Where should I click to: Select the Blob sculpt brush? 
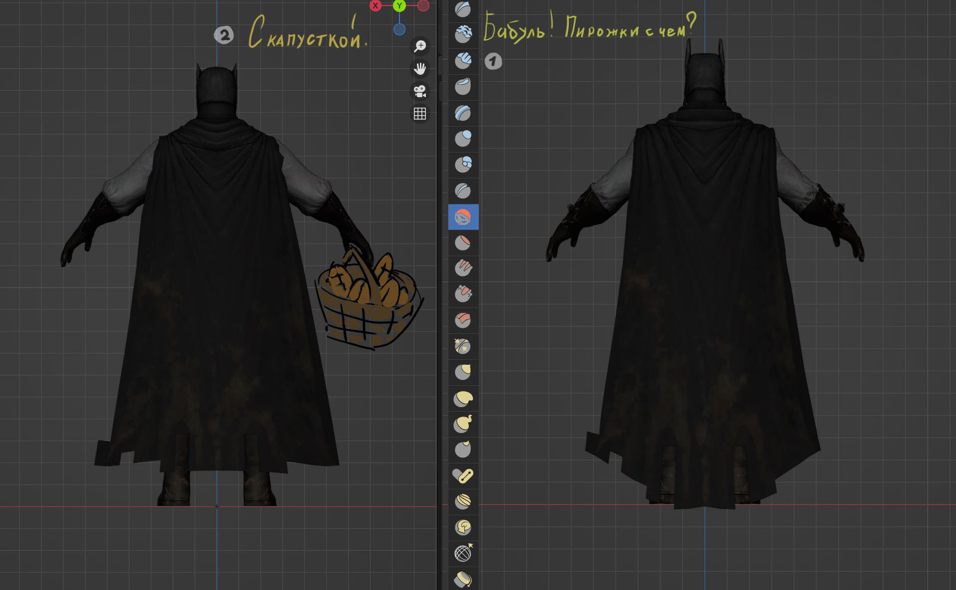click(463, 164)
